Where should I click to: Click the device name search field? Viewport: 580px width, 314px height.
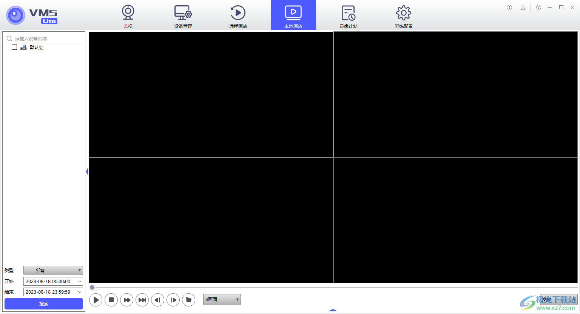(x=47, y=38)
